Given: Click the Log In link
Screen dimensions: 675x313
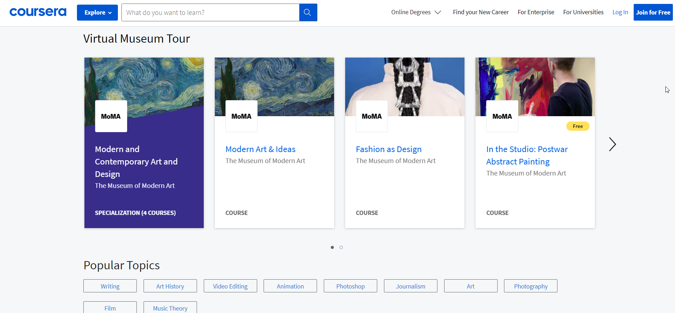Looking at the screenshot, I should [x=620, y=12].
